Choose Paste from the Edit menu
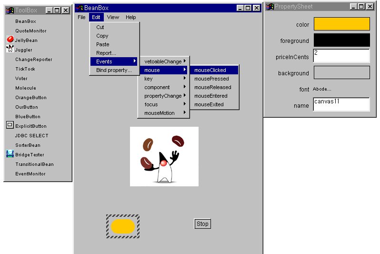 [x=114, y=44]
